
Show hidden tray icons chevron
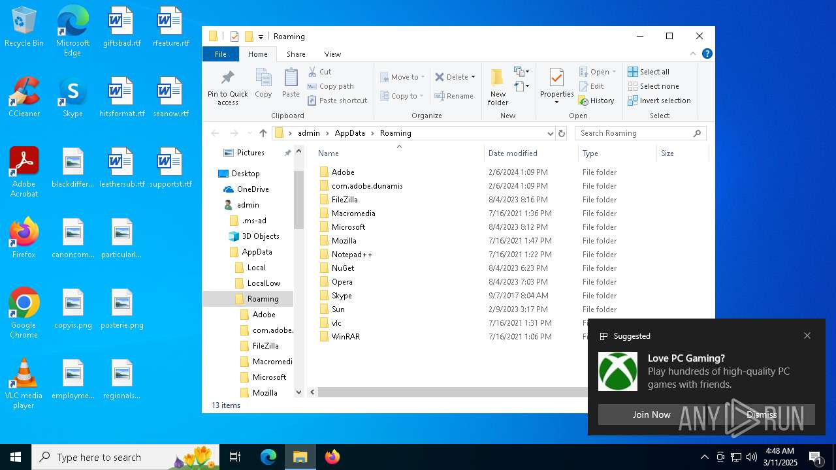click(x=704, y=457)
